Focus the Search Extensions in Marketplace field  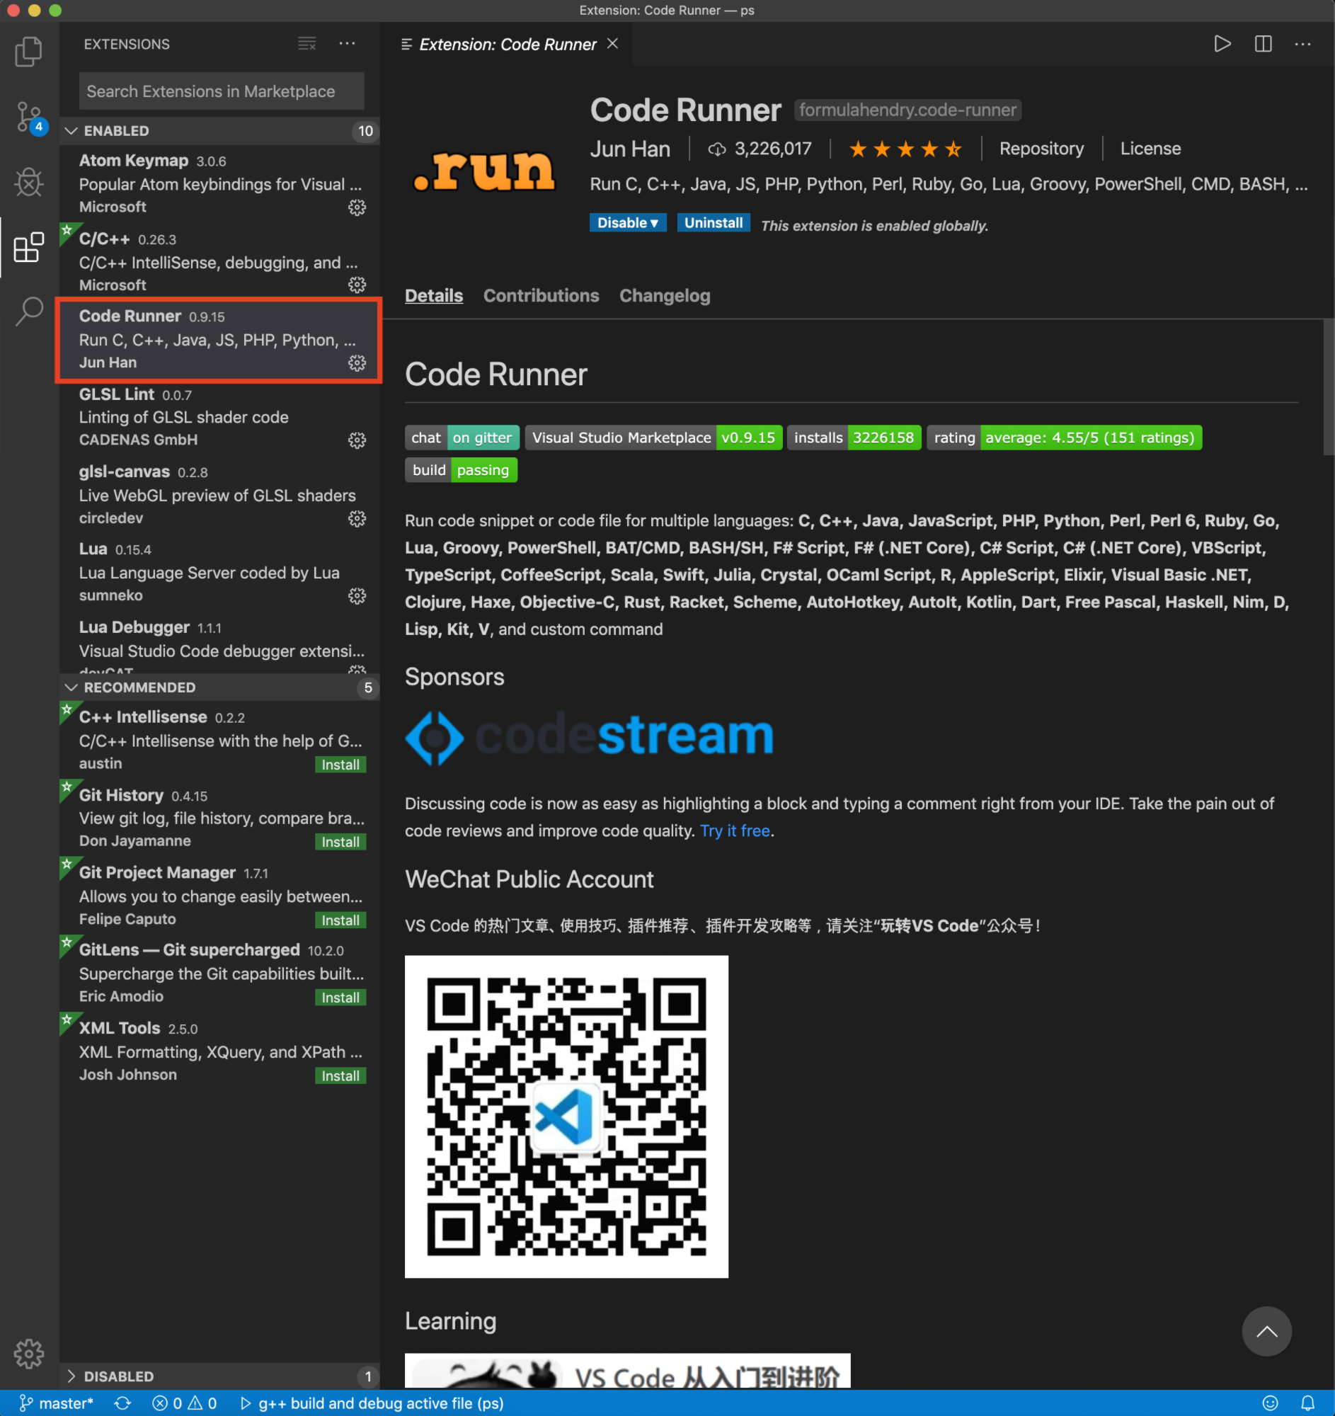(222, 91)
